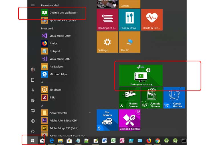Screen dimensions: 214x145
Task: Click the envelope icon next to Start
Action: (42, 141)
